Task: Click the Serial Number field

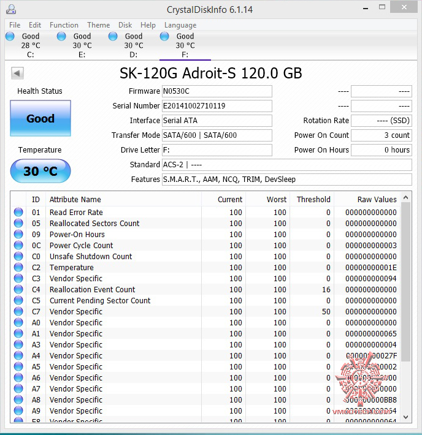Action: coord(217,106)
